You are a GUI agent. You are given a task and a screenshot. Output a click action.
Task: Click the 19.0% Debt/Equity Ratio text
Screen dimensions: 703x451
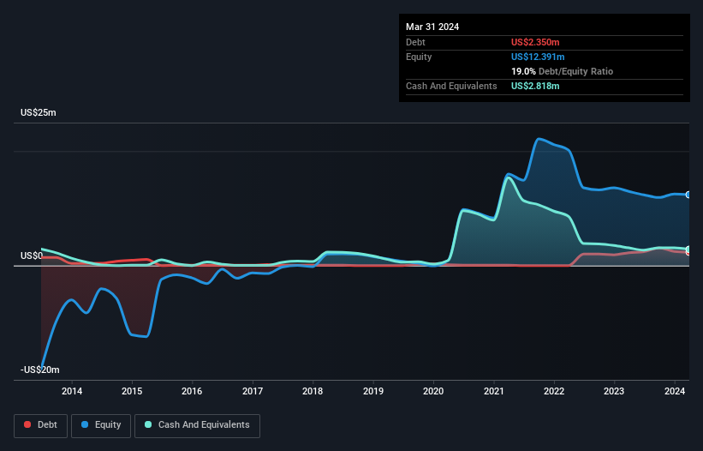click(x=563, y=71)
